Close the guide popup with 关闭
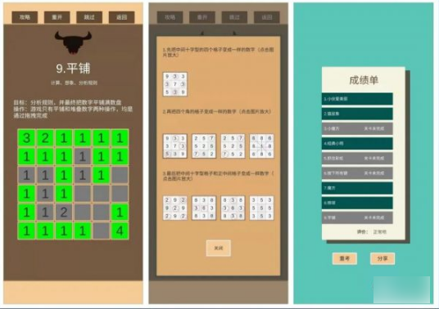Image resolution: width=439 pixels, height=309 pixels. [219, 248]
